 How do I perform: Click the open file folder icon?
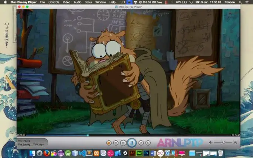pos(116,143)
